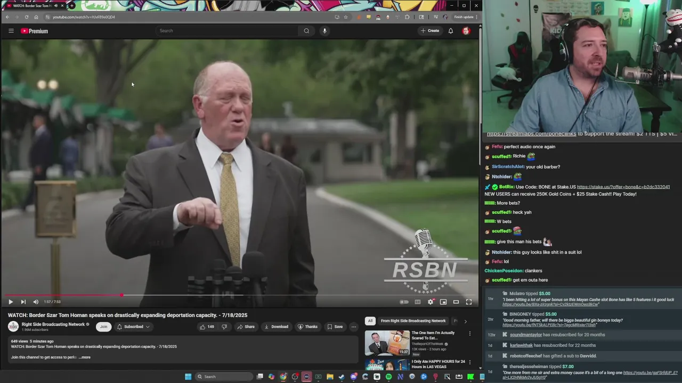This screenshot has width=682, height=383.
Task: Click Finish update browser button
Action: (x=465, y=17)
